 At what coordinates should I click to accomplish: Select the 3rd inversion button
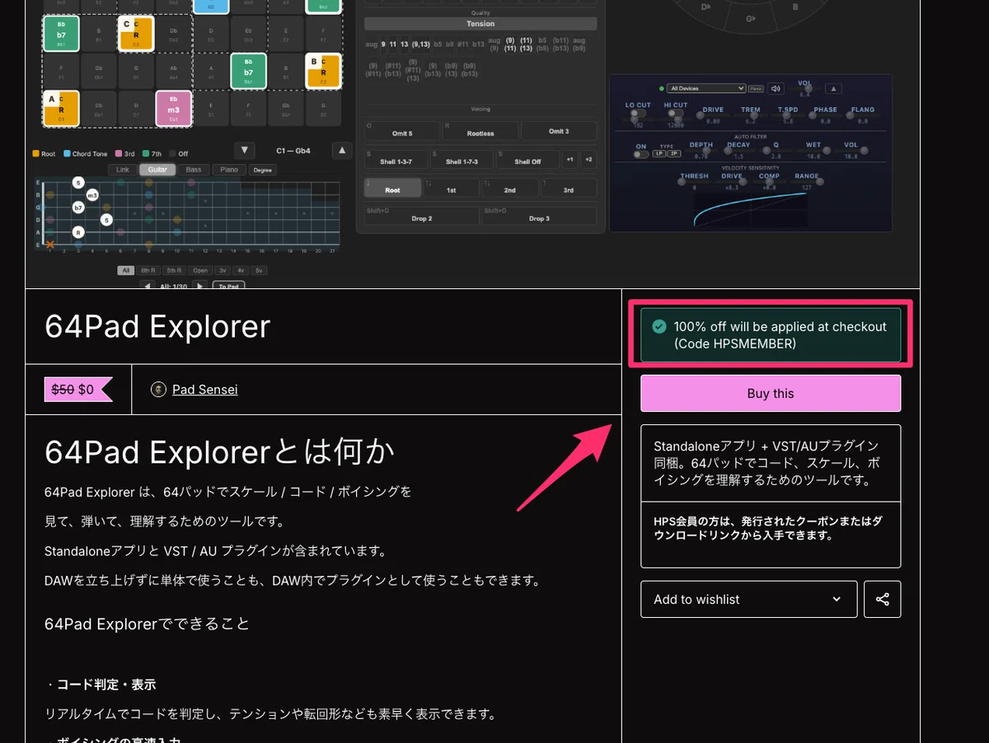pos(568,189)
